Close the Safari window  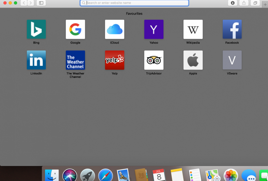pos(5,3)
